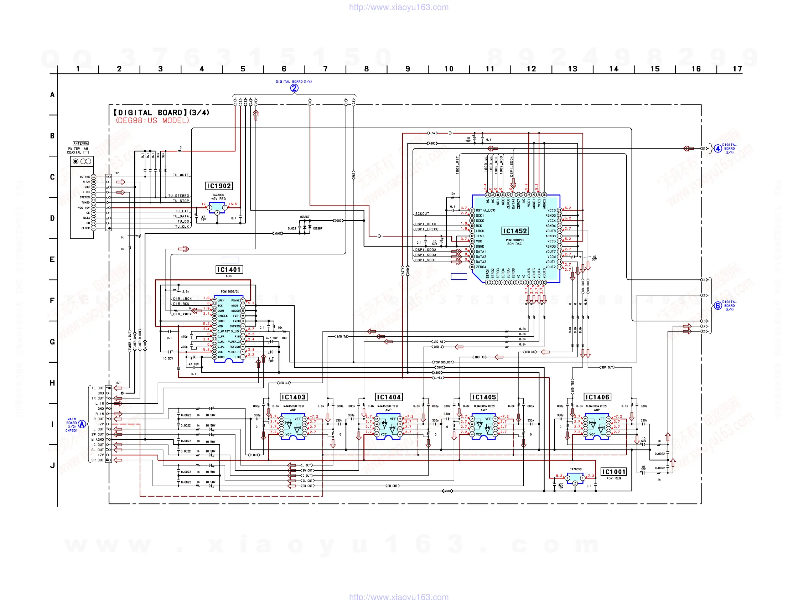Click the red DE698:US MODEL text
The image size is (798, 600).
click(x=152, y=120)
